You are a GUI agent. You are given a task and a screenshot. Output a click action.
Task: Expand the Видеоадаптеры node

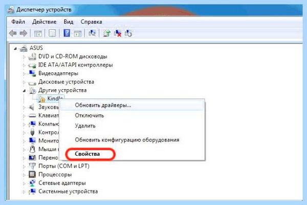24,74
